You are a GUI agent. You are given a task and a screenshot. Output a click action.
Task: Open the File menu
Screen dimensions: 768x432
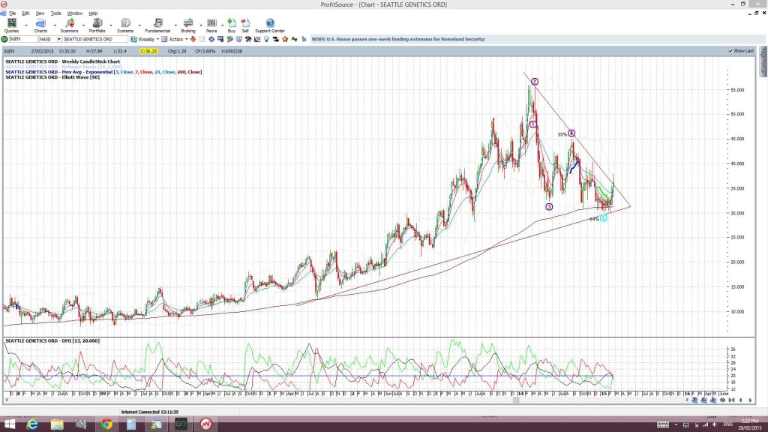(12, 13)
